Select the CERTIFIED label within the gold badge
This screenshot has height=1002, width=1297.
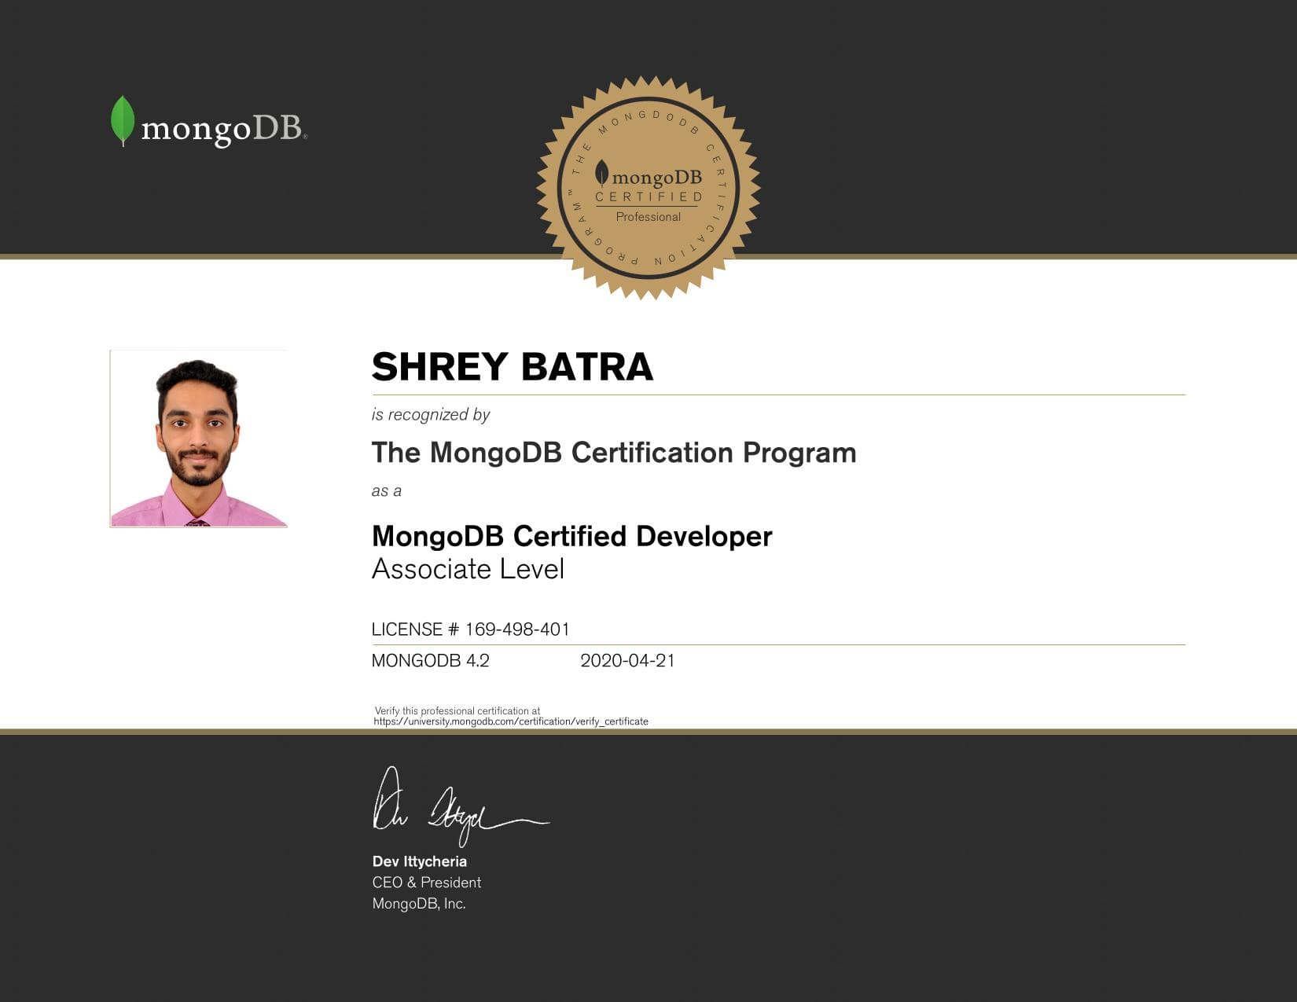tap(648, 196)
